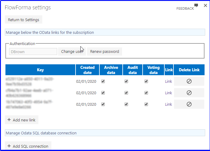Click the FEEDBACK text label
210x151 pixels.
pyautogui.click(x=185, y=8)
